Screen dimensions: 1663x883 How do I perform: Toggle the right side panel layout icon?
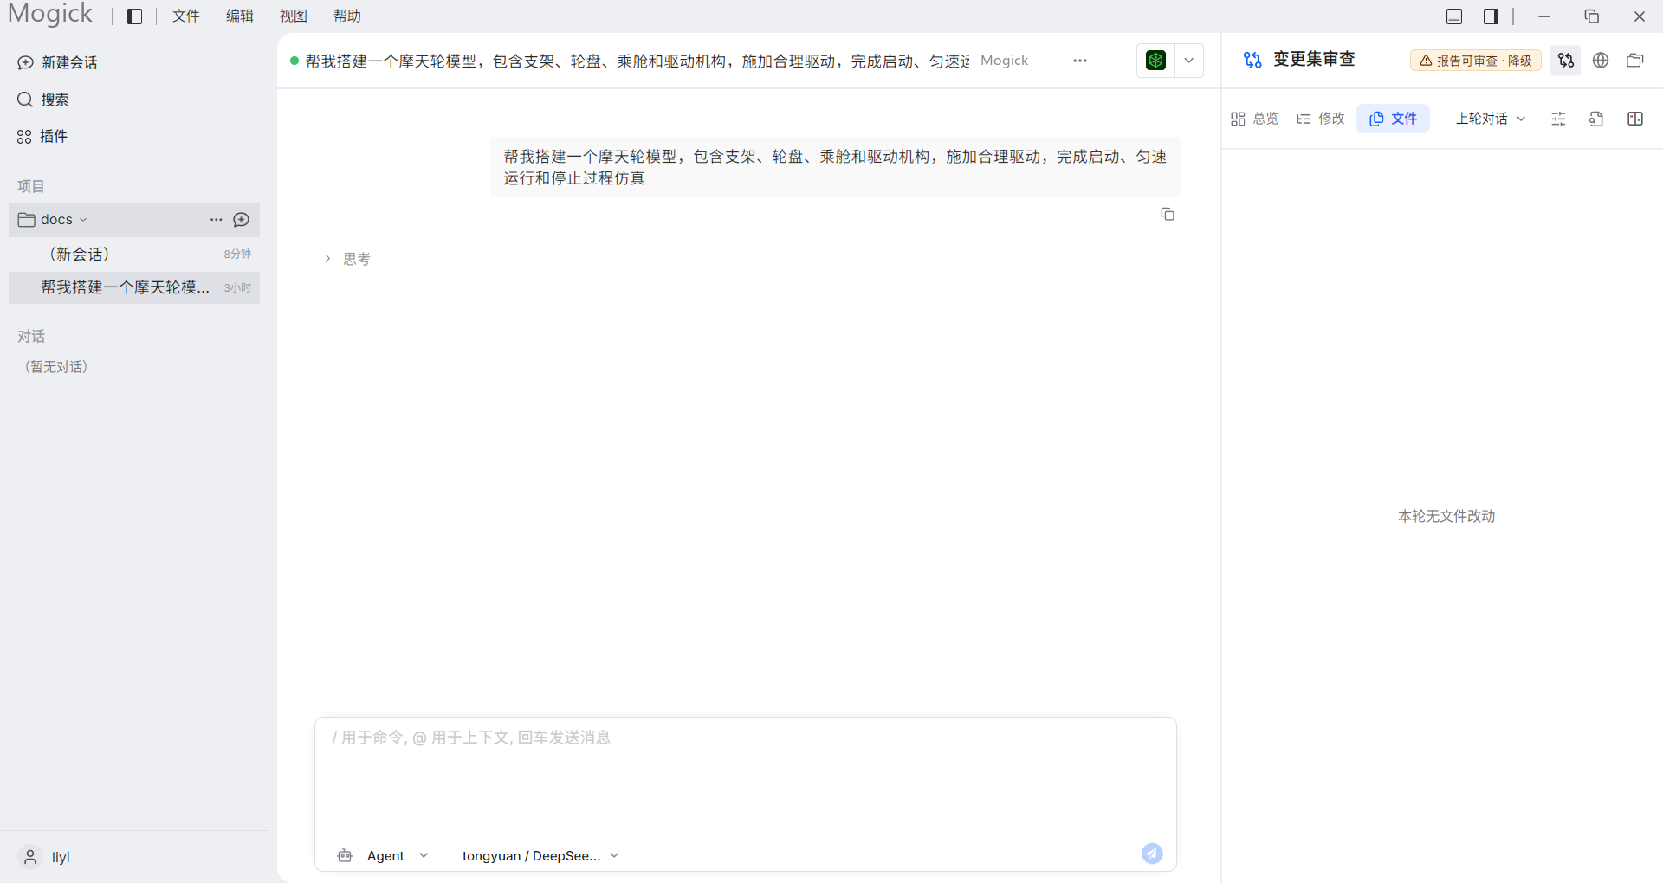click(x=1491, y=16)
